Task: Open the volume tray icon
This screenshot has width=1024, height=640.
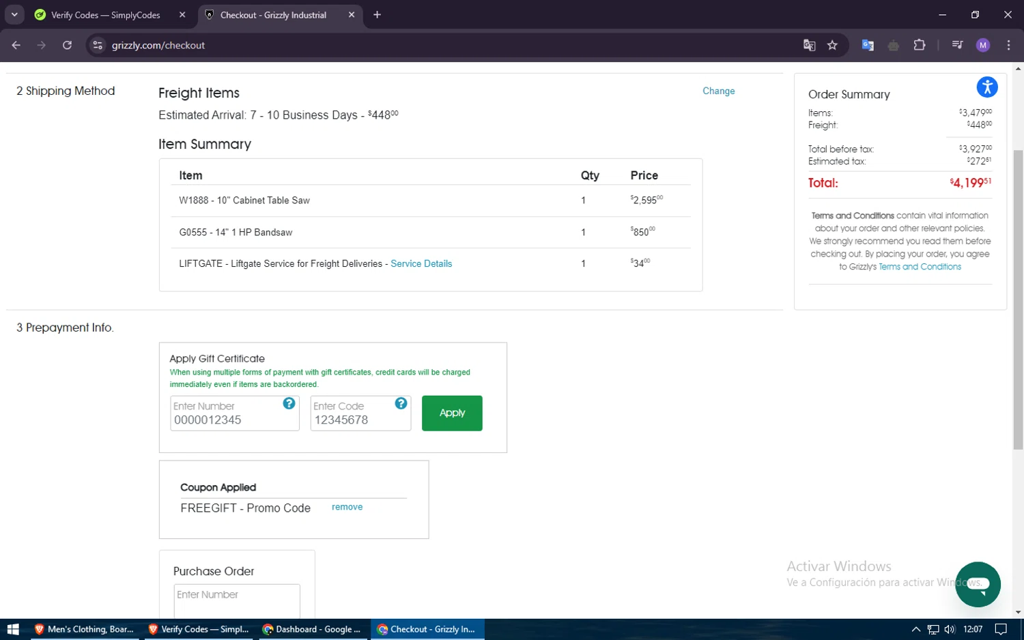Action: coord(950,629)
